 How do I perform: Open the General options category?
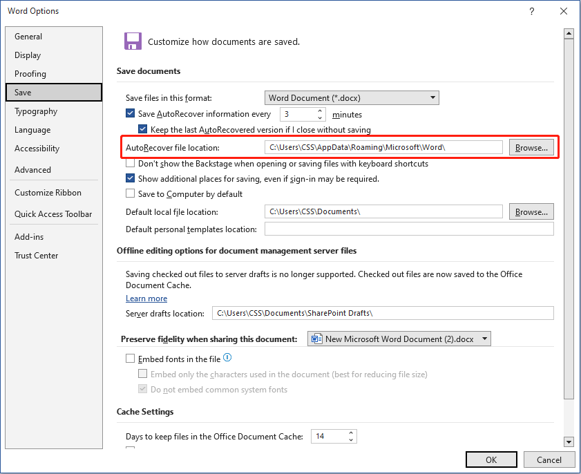54,37
